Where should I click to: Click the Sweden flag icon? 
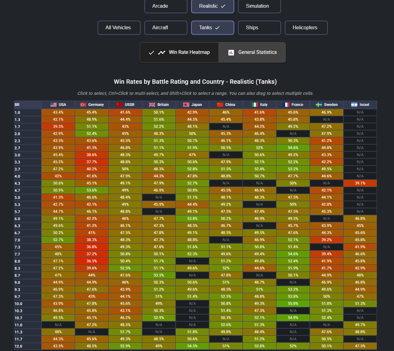pos(319,105)
